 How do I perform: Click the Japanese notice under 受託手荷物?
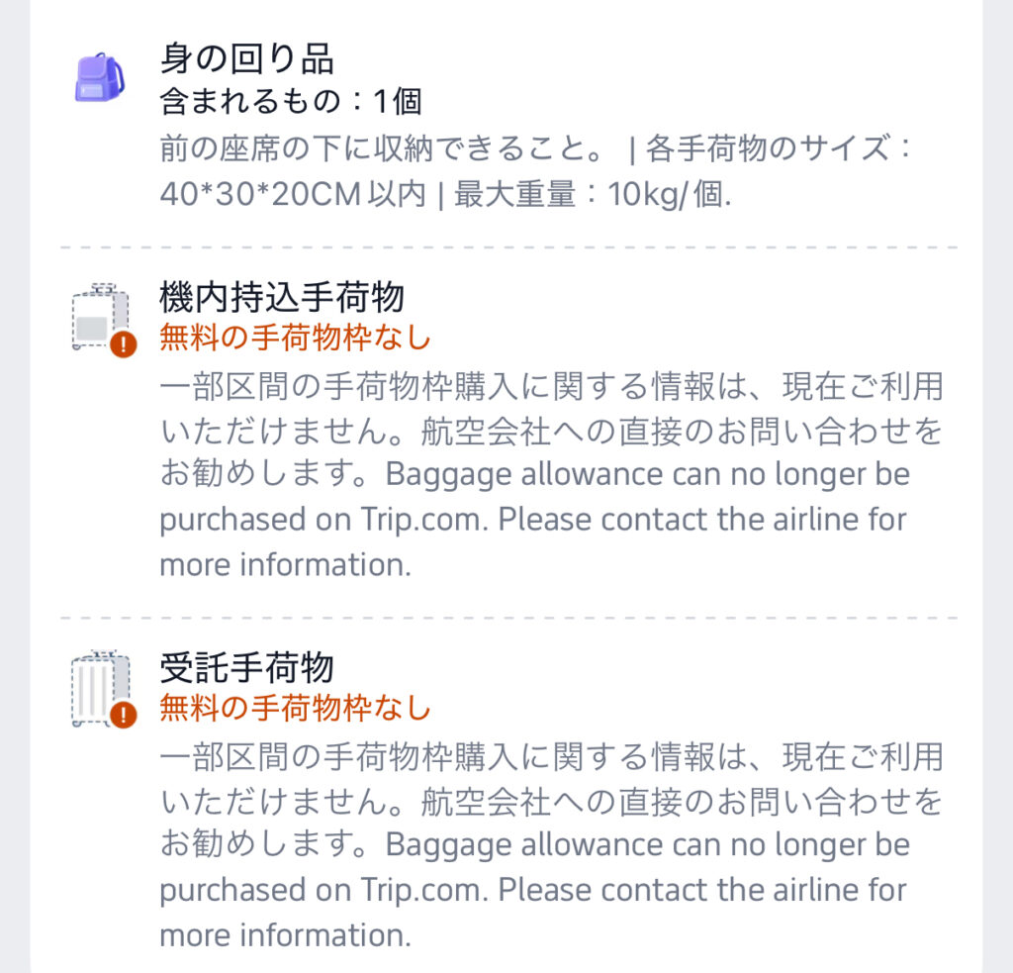(x=552, y=800)
